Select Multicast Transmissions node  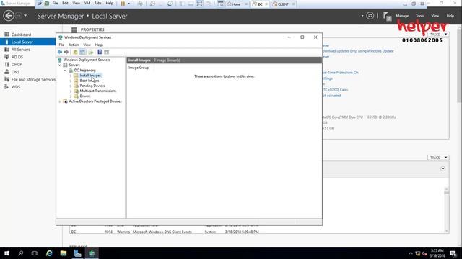[x=98, y=91]
